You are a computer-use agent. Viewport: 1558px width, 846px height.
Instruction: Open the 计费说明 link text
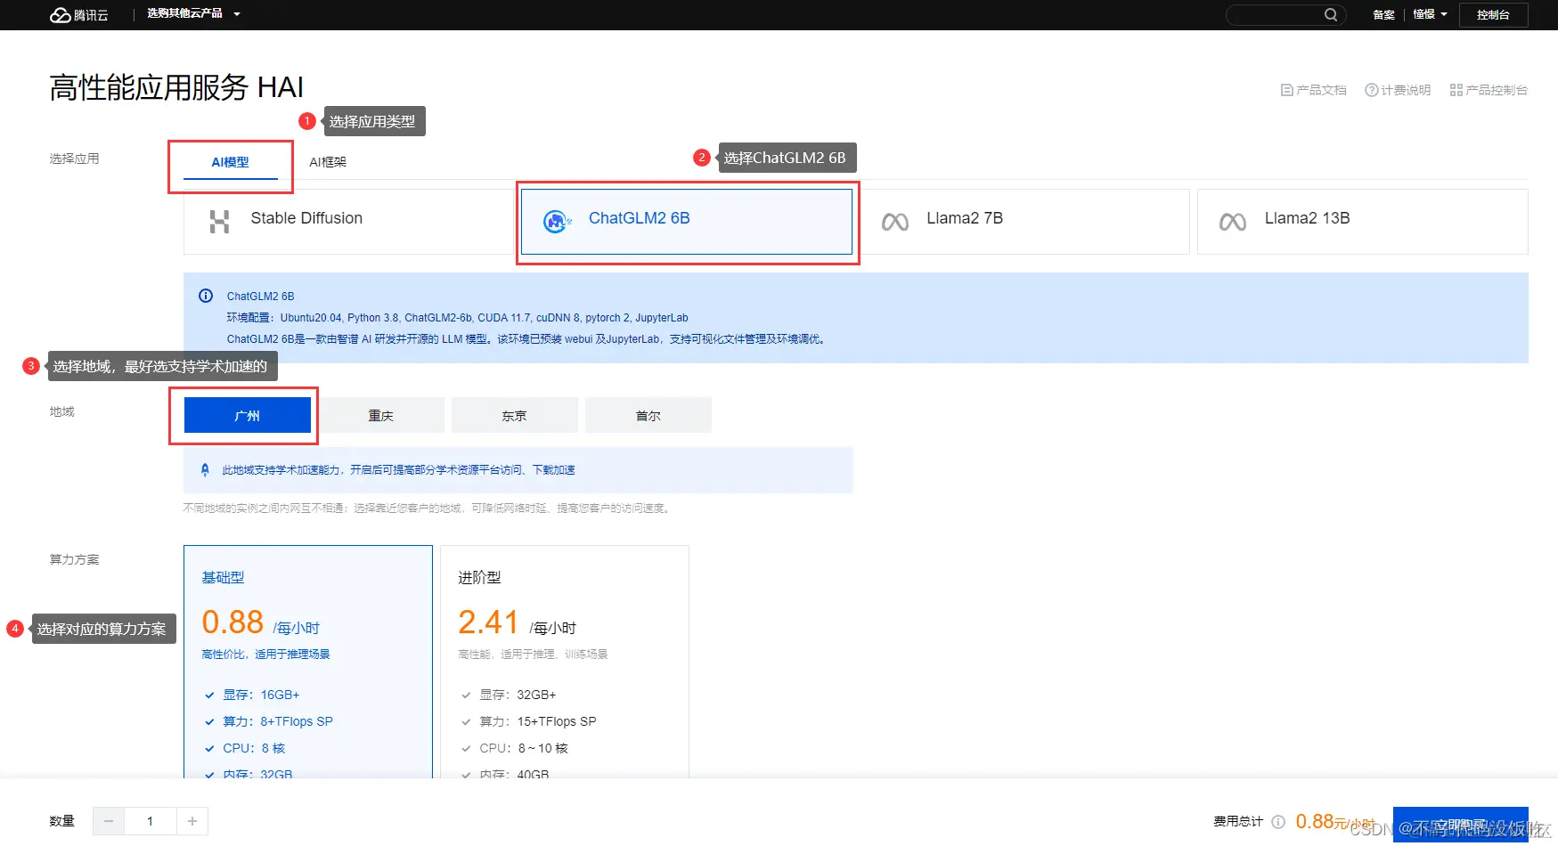coord(1406,90)
